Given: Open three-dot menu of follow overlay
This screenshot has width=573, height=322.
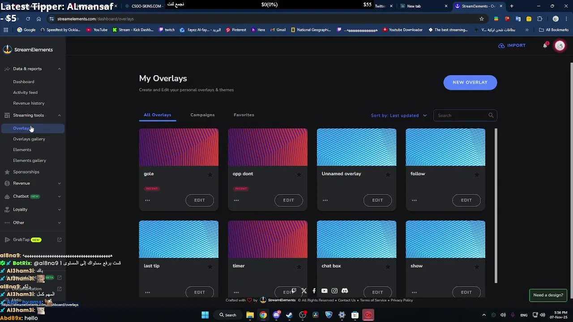Looking at the screenshot, I should click(x=414, y=200).
